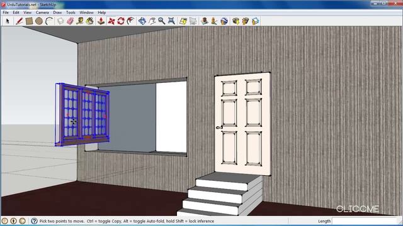Image resolution: width=403 pixels, height=226 pixels.
Task: Open the File menu
Action: [x=6, y=13]
